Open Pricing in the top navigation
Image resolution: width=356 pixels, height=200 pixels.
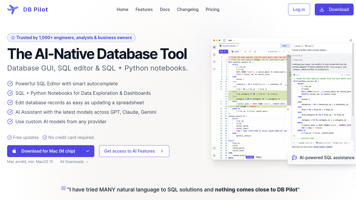tap(213, 9)
